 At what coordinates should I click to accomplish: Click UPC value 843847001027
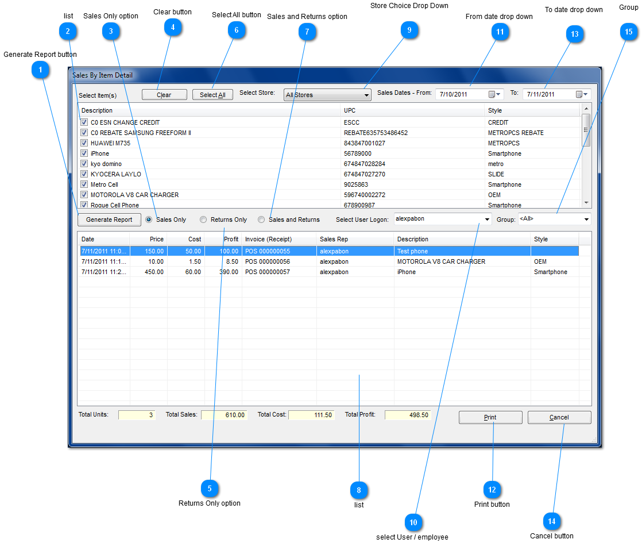[x=365, y=143]
